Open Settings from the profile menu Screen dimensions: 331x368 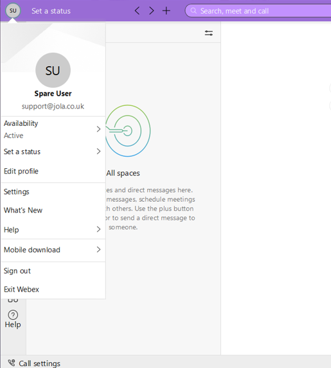(53, 192)
